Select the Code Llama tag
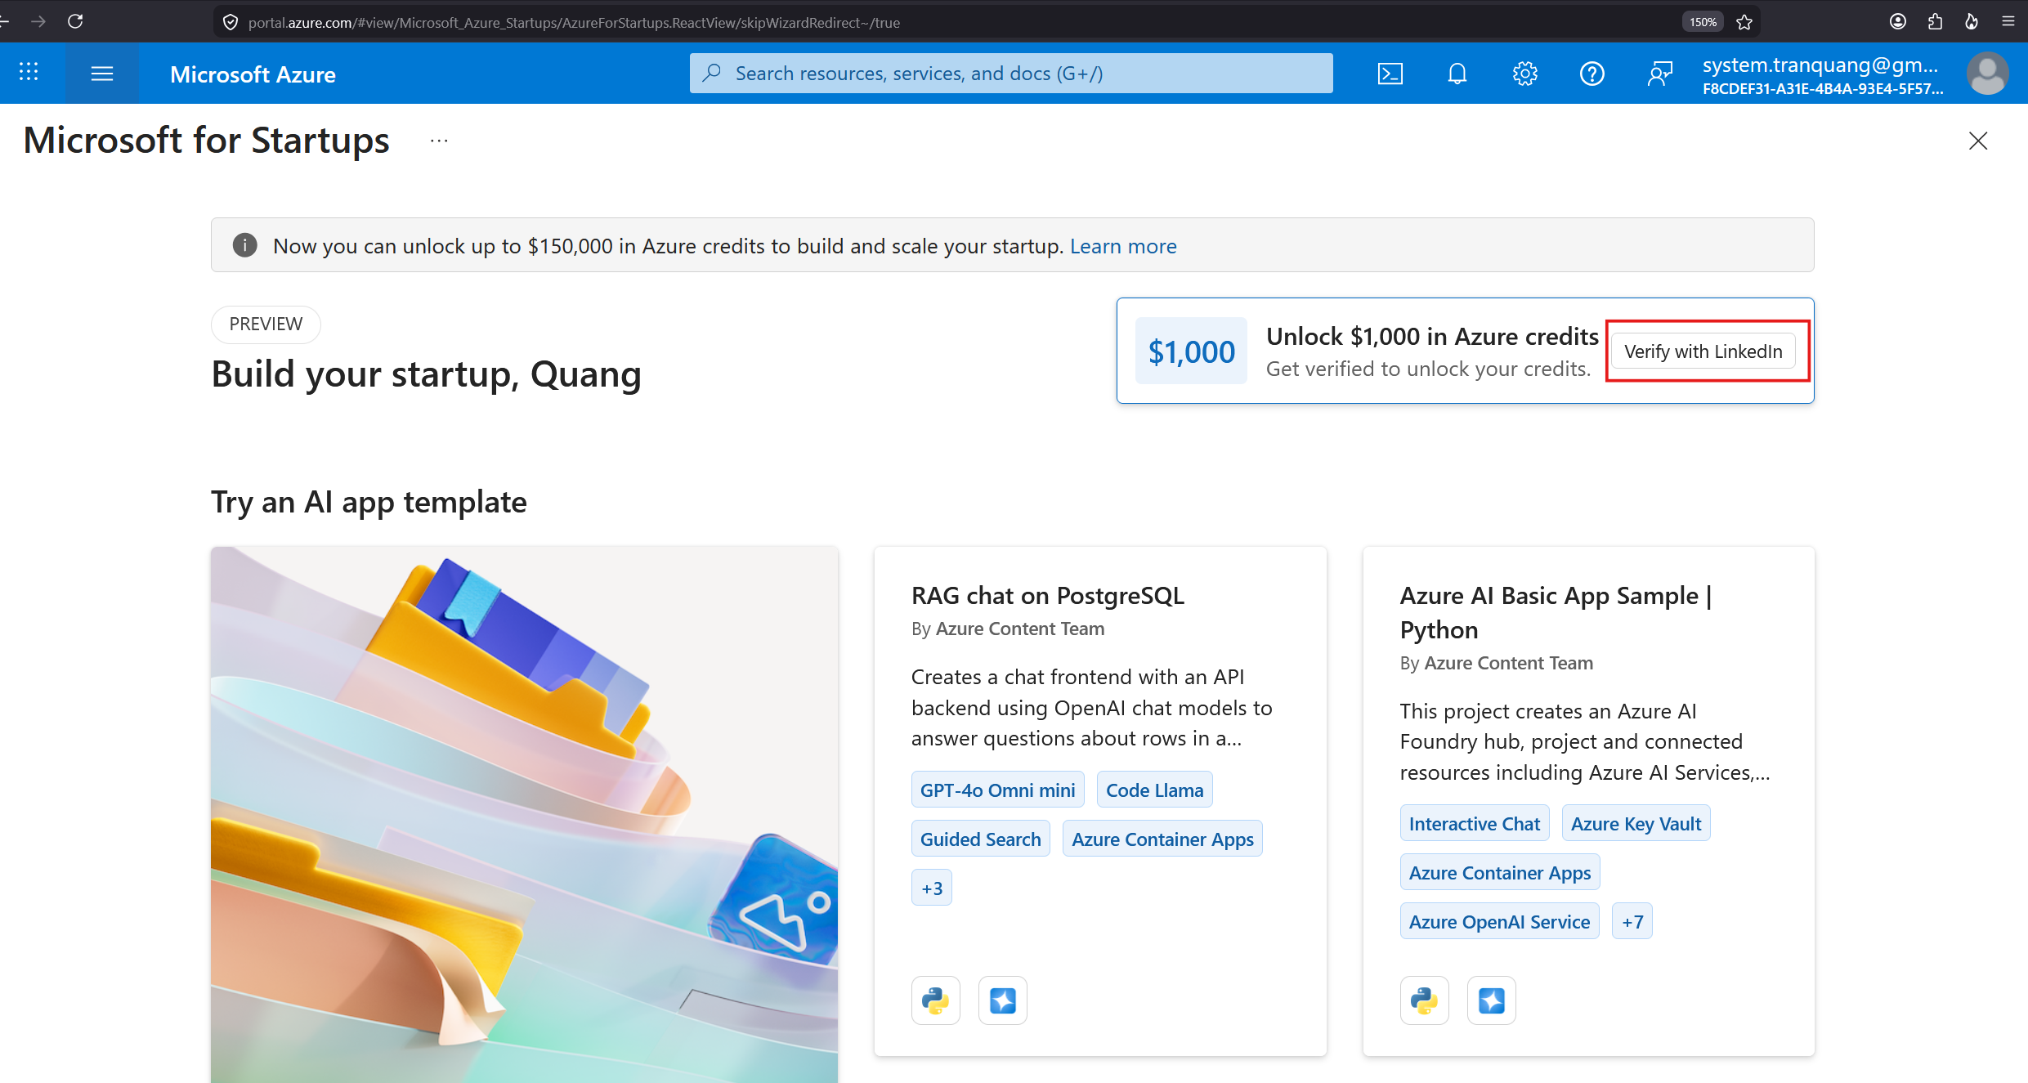The image size is (2028, 1083). (x=1155, y=790)
